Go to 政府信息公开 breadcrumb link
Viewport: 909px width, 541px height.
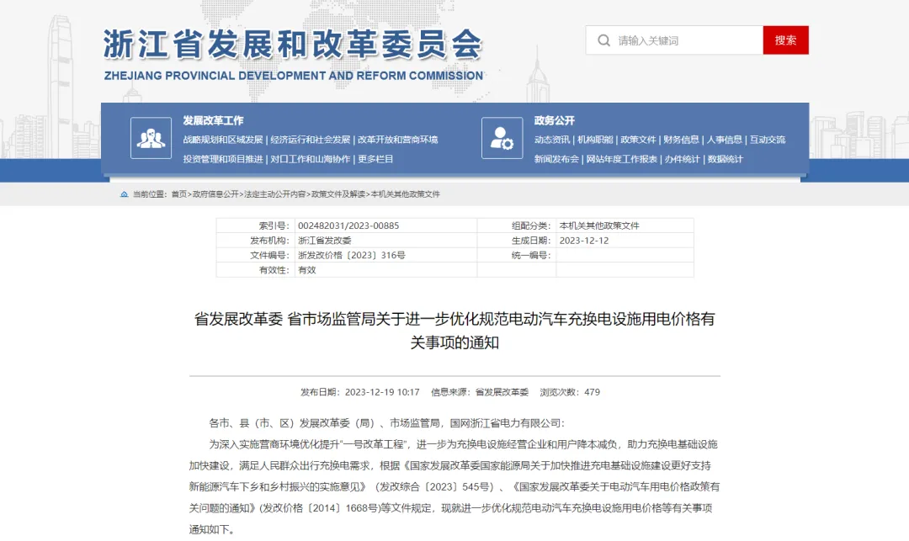point(215,194)
